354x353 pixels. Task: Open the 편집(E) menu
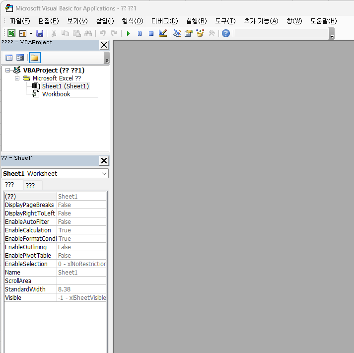[x=49, y=21]
